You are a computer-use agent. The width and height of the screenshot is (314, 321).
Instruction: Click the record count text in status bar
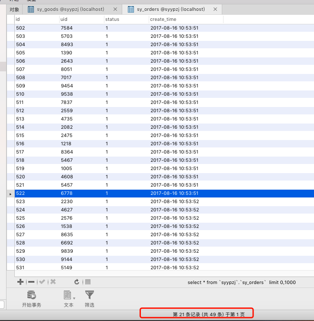point(196,314)
